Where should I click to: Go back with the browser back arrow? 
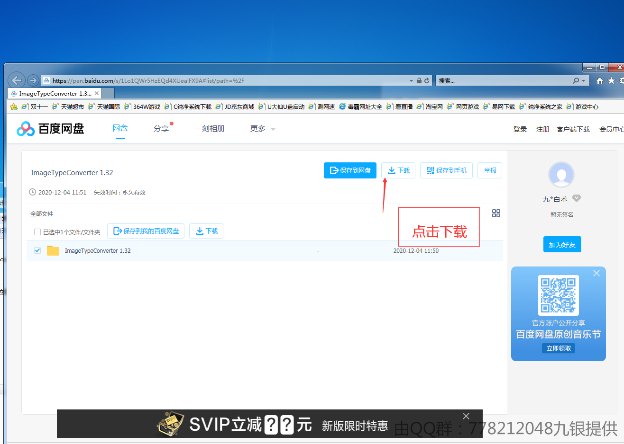17,80
